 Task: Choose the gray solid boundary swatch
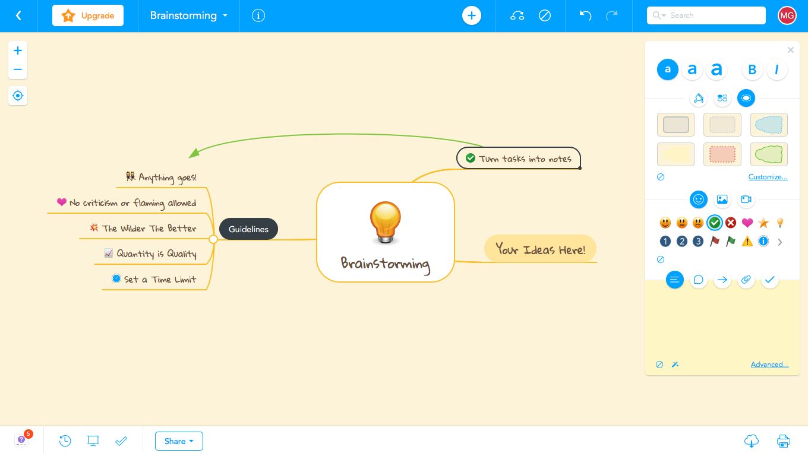pos(676,125)
